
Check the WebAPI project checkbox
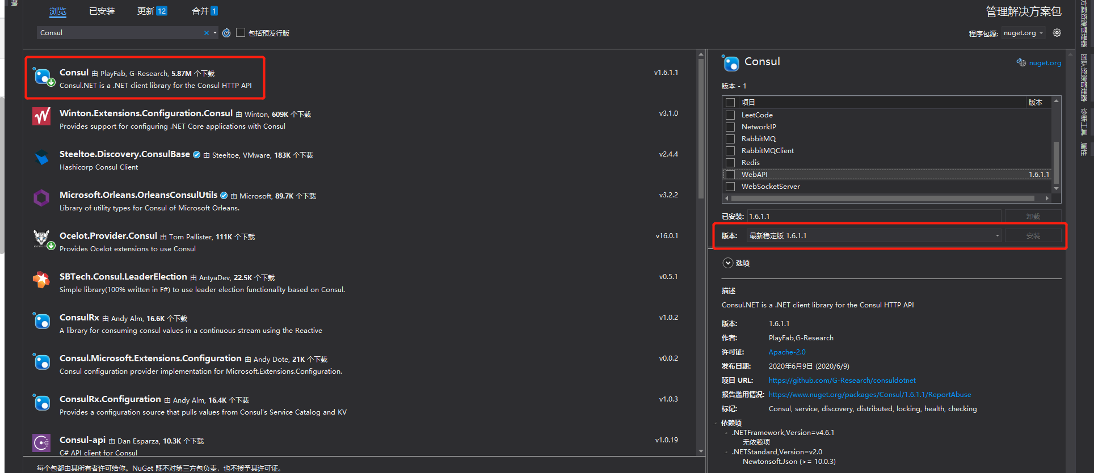(x=730, y=175)
